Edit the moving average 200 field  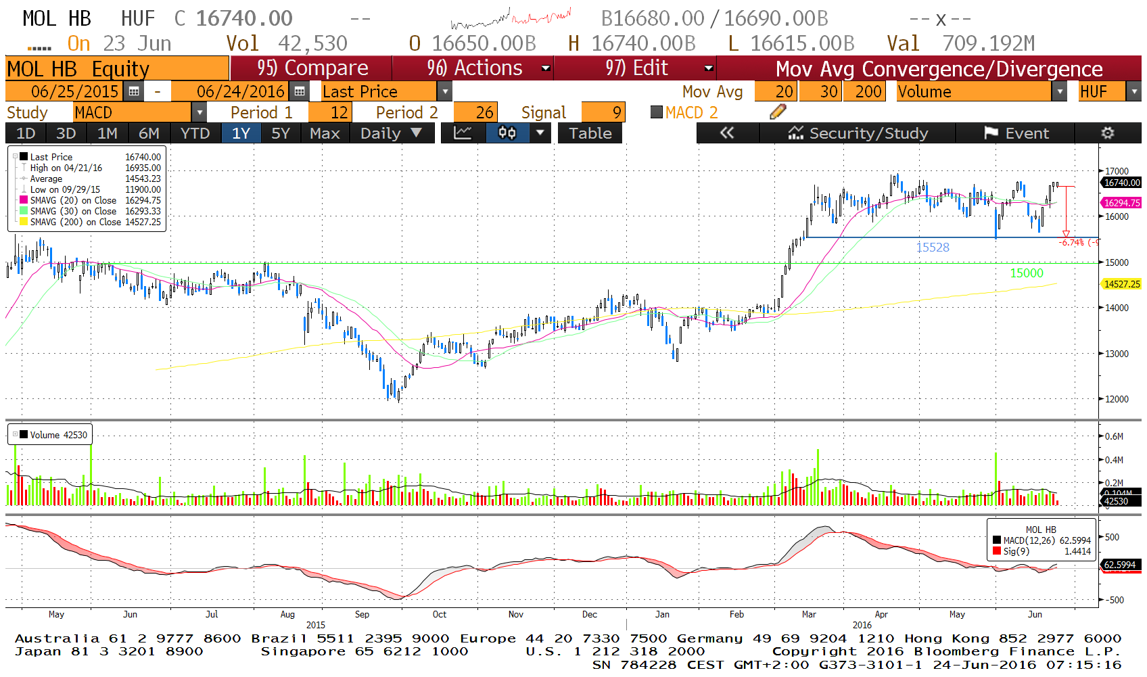(864, 91)
